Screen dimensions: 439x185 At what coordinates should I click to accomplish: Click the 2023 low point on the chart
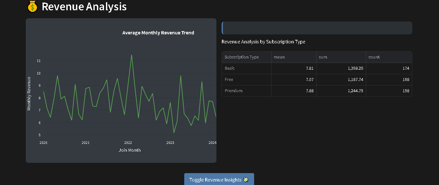[174, 132]
